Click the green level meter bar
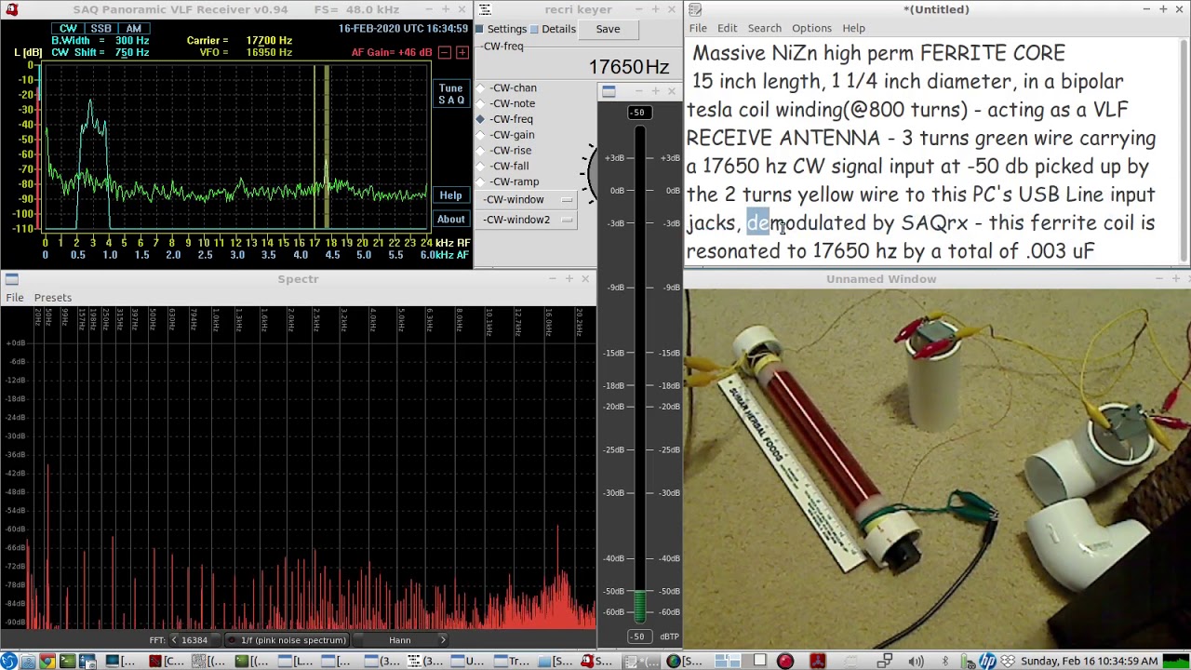Viewport: 1191px width, 670px height. click(x=639, y=605)
